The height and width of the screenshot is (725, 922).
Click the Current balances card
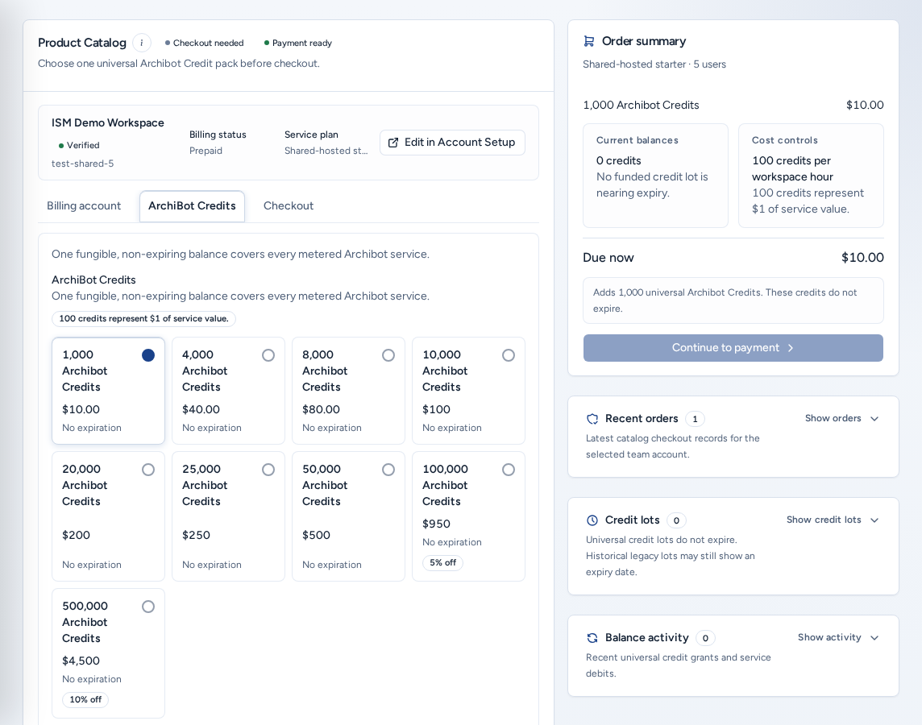[655, 176]
